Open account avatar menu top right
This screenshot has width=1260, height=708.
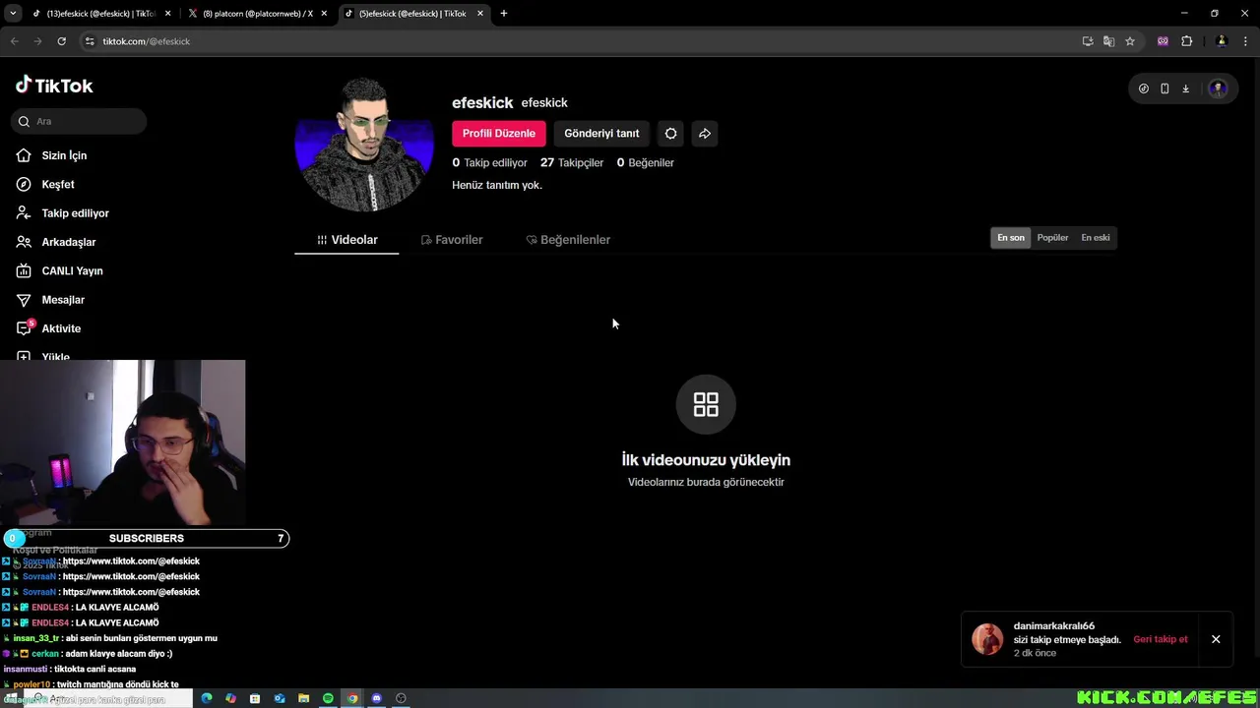[1218, 88]
